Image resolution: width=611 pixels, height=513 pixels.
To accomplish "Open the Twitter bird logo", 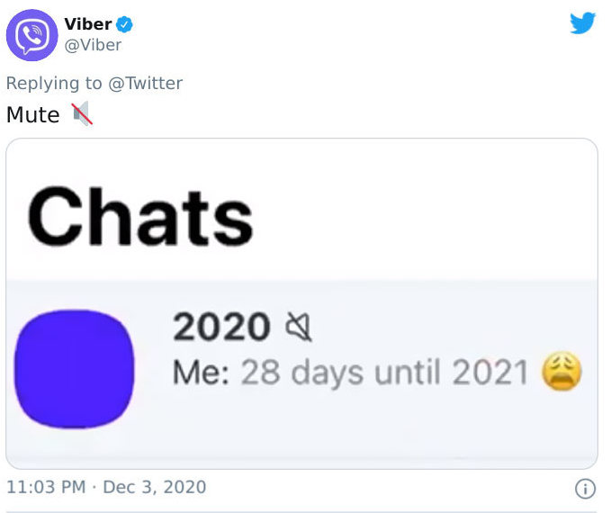I will 583,23.
